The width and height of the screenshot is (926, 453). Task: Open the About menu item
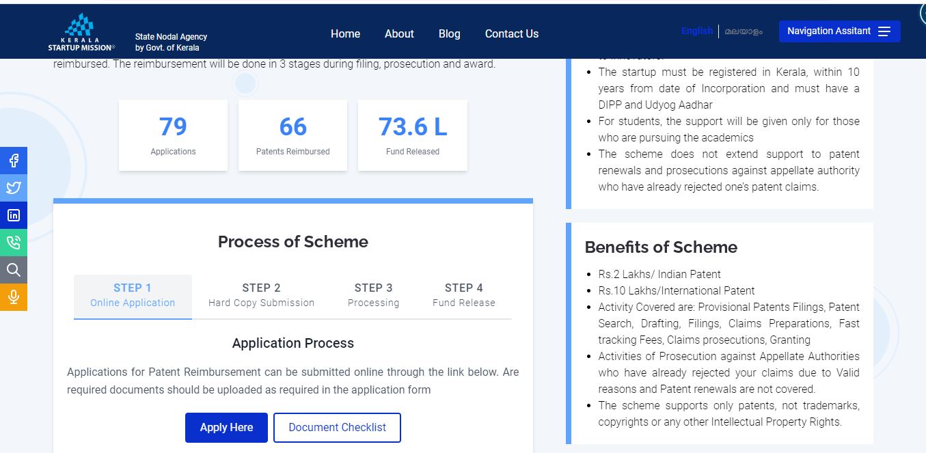[399, 33]
